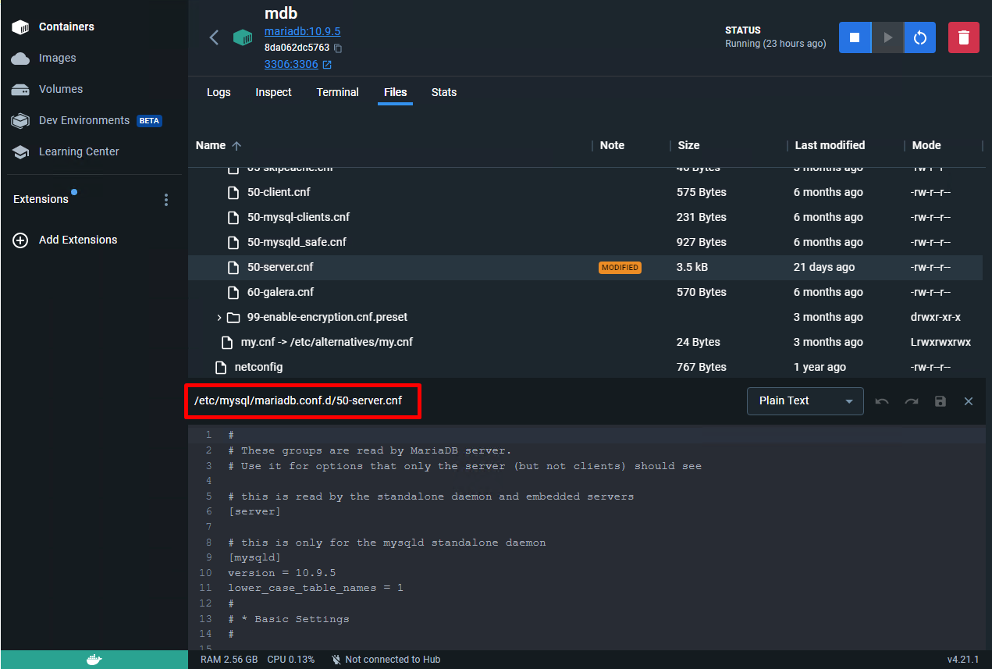Click 767 Bytes size cell

[702, 367]
